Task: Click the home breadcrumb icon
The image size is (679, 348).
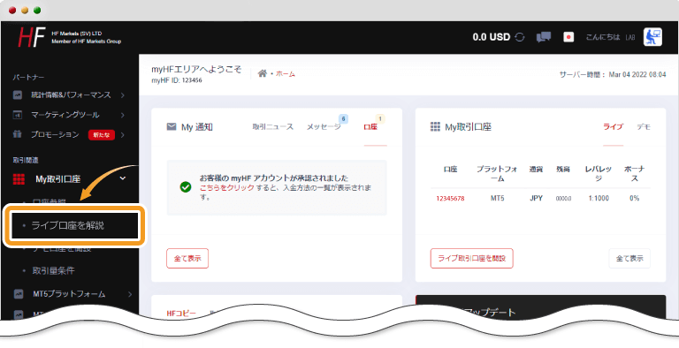Action: (263, 73)
